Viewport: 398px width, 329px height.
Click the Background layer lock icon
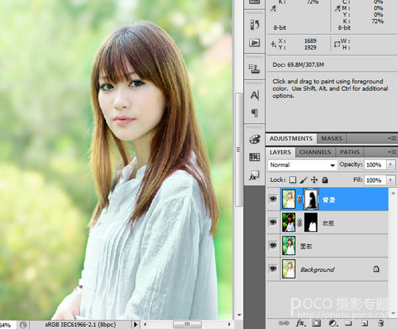tap(376, 269)
